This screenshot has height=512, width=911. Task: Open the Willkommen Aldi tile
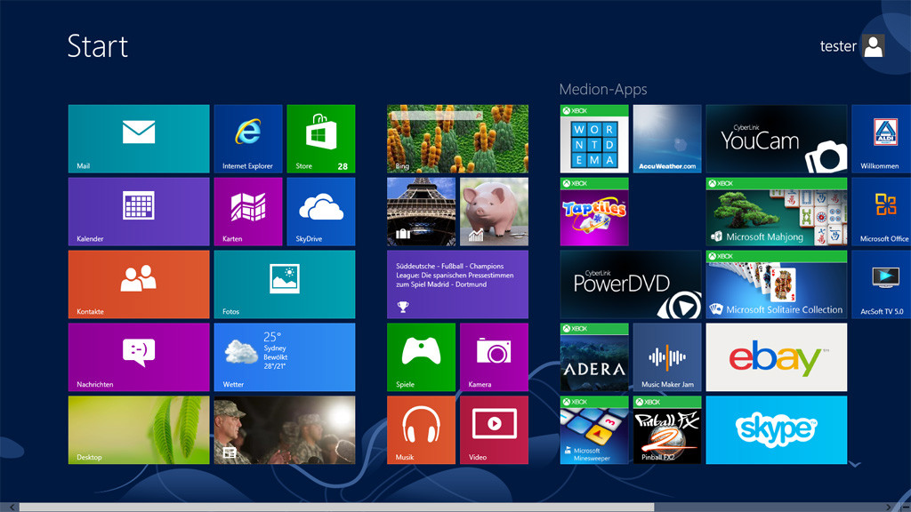882,139
